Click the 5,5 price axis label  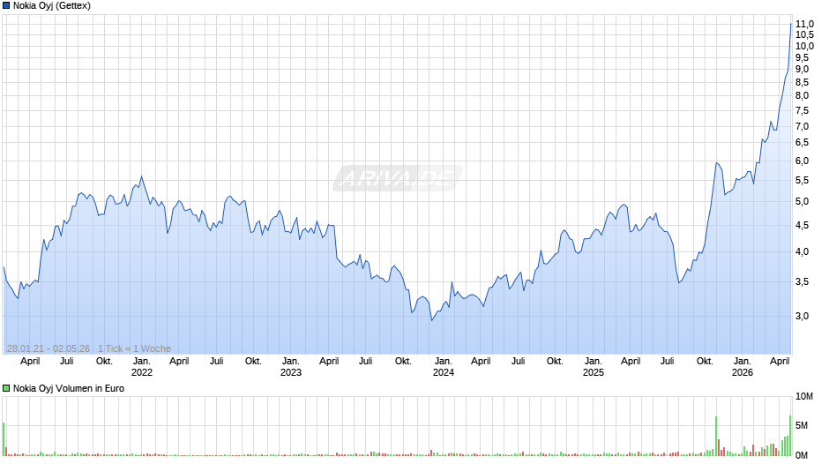coord(802,181)
